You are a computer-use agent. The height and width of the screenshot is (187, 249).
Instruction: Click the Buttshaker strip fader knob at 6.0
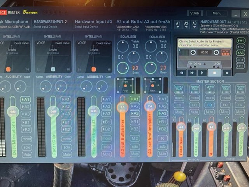(122, 108)
